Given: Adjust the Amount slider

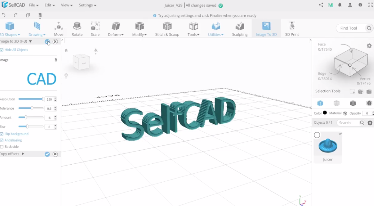Looking at the screenshot, I should click(x=31, y=118).
